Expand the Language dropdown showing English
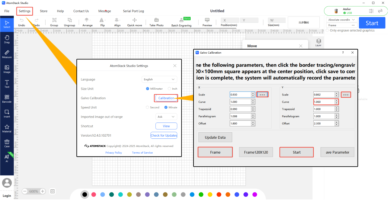Screen dimensions: 389x200 [x=159, y=79]
